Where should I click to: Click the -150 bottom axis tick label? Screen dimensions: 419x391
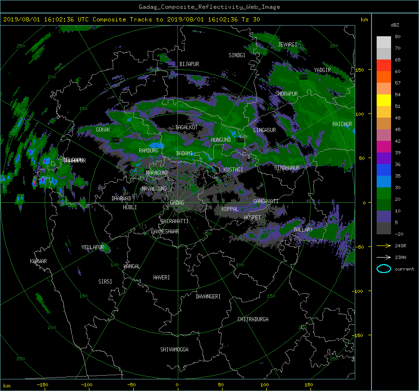42,385
